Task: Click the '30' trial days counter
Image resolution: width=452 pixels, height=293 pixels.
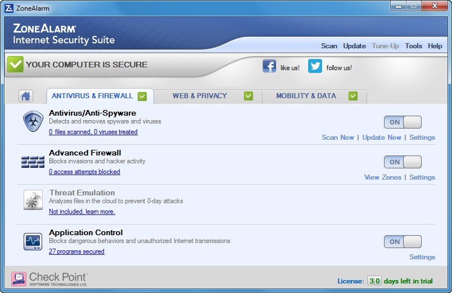Action: pos(374,281)
